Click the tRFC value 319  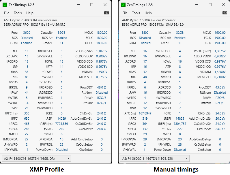coord(145,118)
